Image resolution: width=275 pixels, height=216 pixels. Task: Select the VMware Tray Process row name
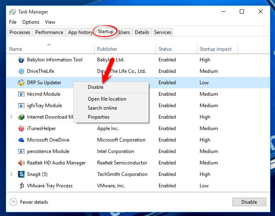(50, 186)
